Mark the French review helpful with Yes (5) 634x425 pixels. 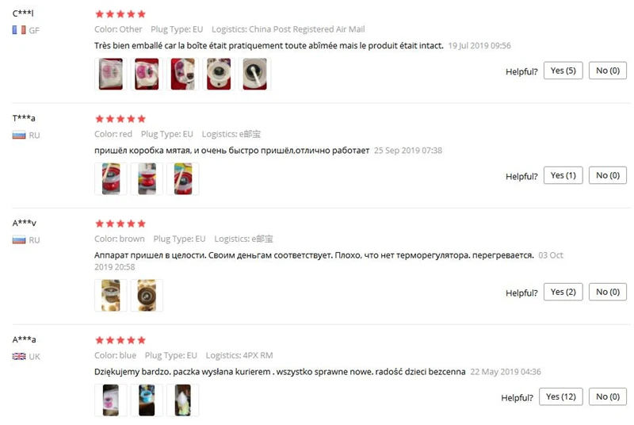tap(563, 71)
